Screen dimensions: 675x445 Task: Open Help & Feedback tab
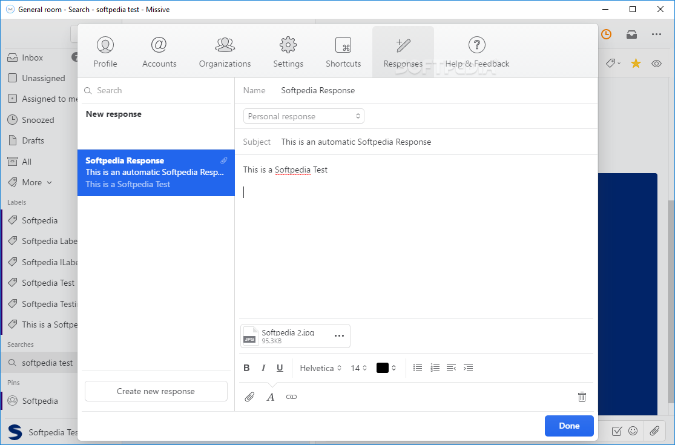[x=477, y=52]
